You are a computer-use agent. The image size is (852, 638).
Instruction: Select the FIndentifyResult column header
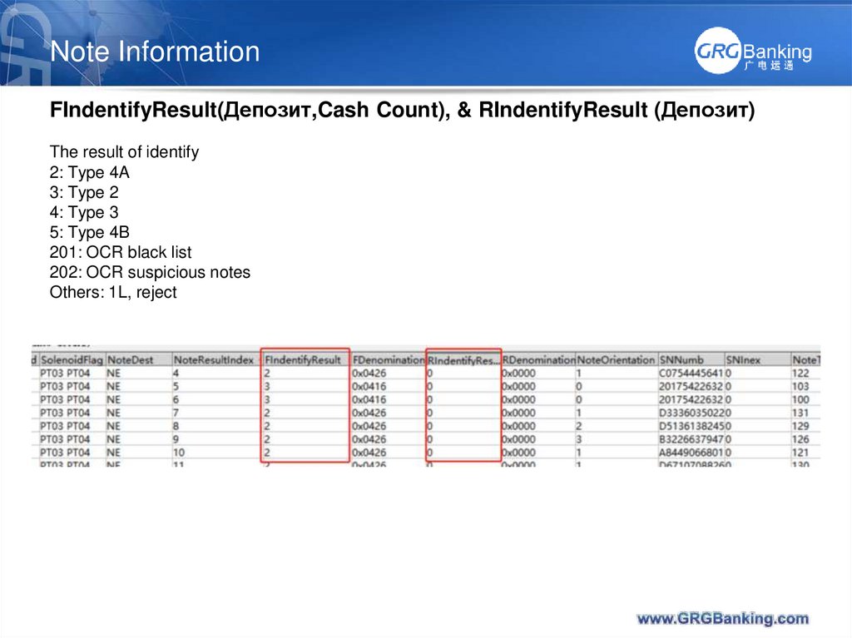pos(303,359)
